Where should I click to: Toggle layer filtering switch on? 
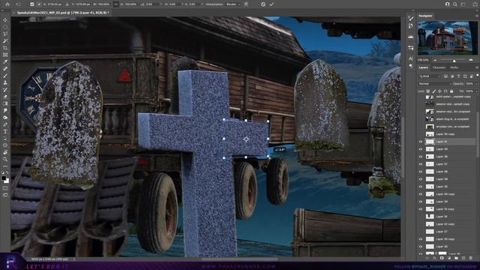(478, 75)
